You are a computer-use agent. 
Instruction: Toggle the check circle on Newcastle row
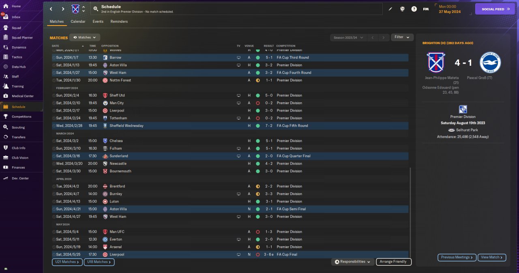(x=54, y=163)
